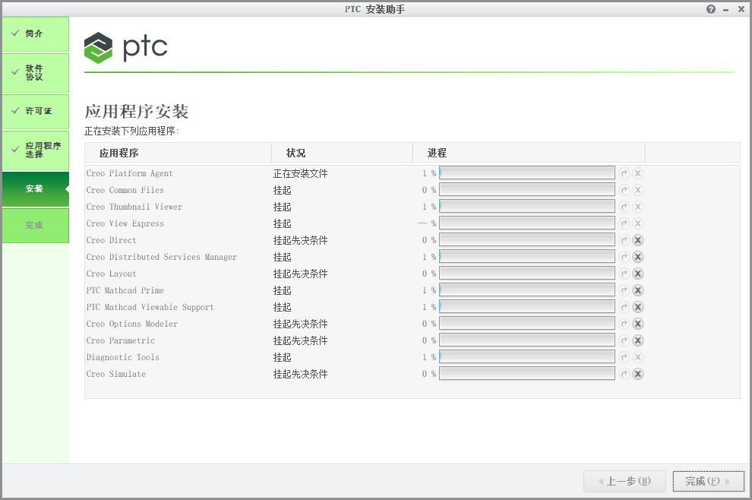Click the cancel icon for Creo Thumbnail Viewer
This screenshot has width=752, height=500.
pos(638,207)
